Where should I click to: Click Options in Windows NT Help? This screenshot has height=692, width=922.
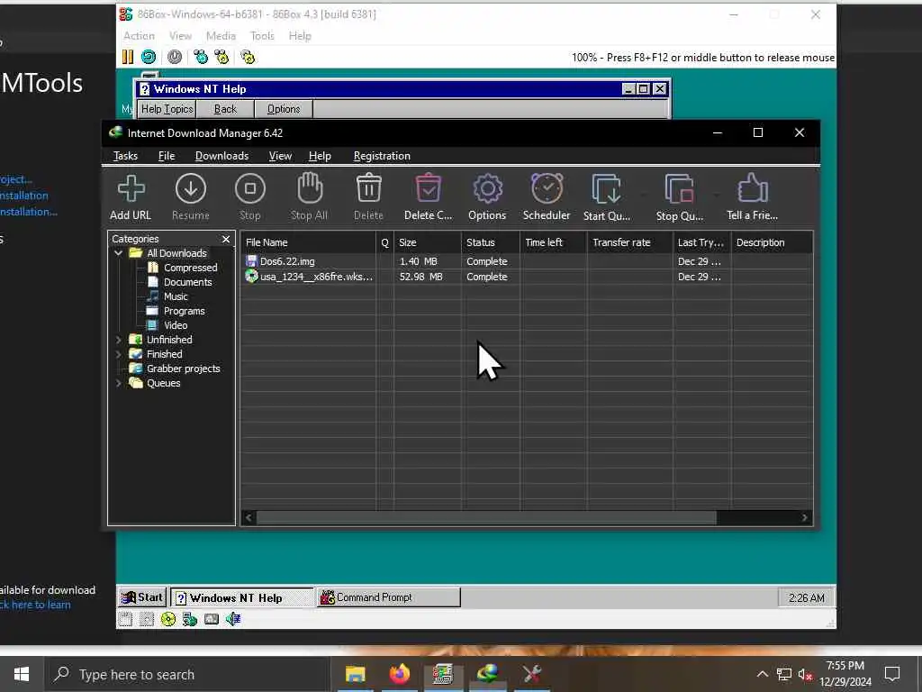(x=284, y=109)
